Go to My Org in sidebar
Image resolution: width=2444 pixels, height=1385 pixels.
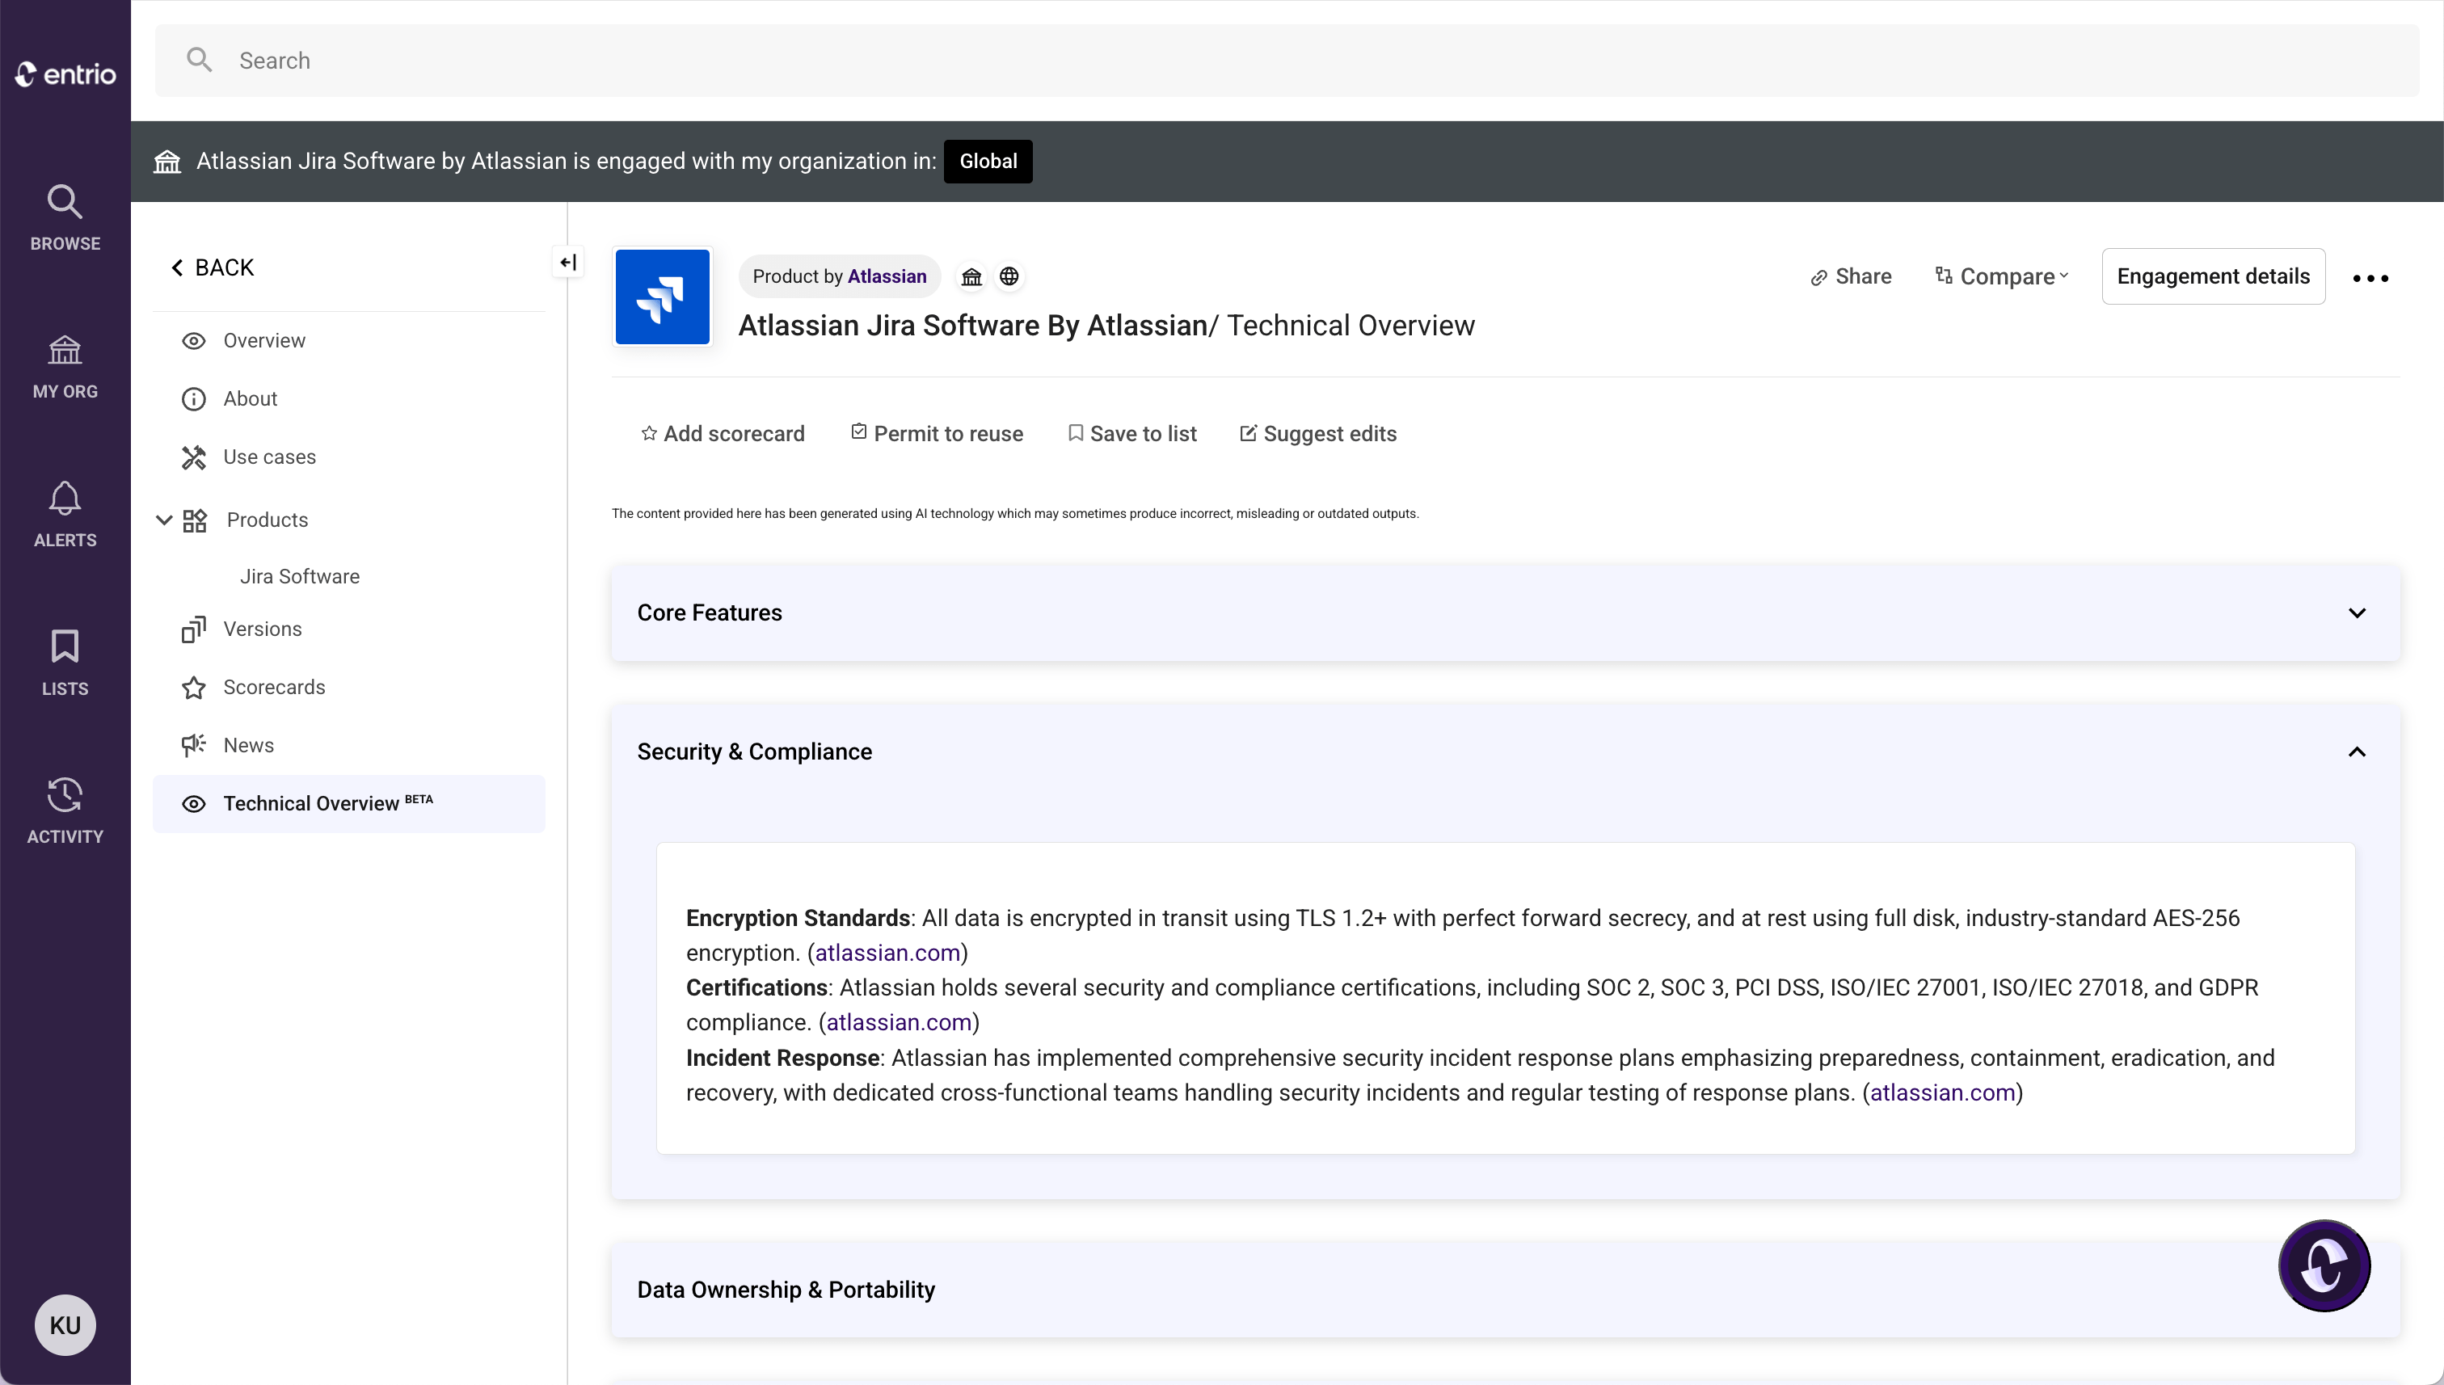coord(65,366)
